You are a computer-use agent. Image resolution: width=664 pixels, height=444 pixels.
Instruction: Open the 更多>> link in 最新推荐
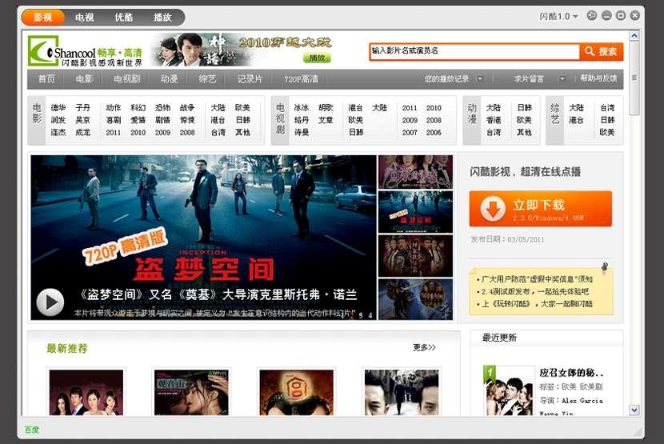(x=424, y=347)
